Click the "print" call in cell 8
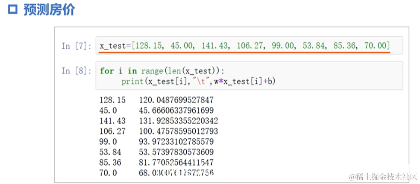Image resolution: width=420 pixels, height=184 pixels. tap(132, 82)
